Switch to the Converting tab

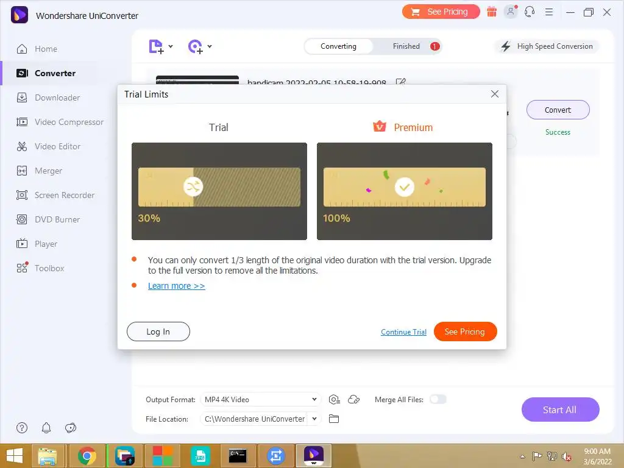click(339, 46)
